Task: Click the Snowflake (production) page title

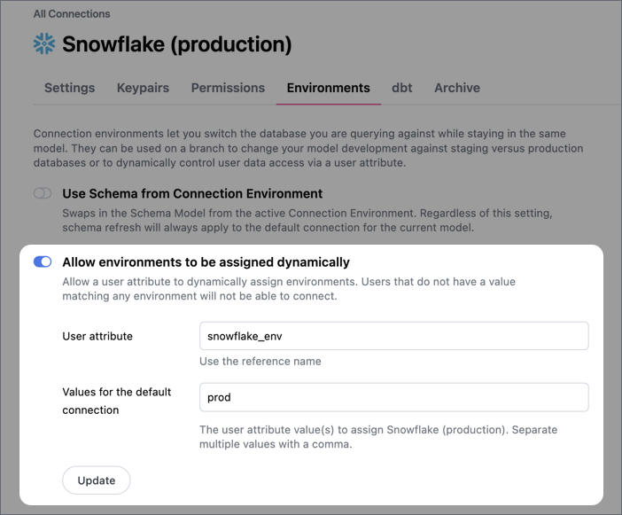Action: click(x=176, y=44)
